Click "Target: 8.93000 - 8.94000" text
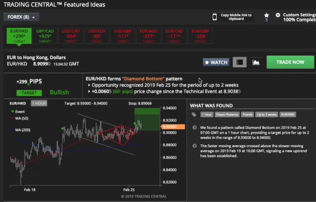Screen dimensions: 316x202 (x=86, y=103)
